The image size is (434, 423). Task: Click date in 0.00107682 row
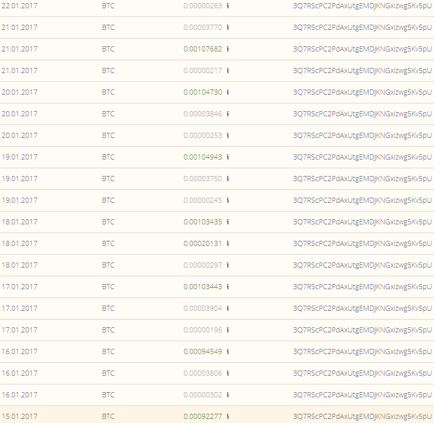point(20,49)
